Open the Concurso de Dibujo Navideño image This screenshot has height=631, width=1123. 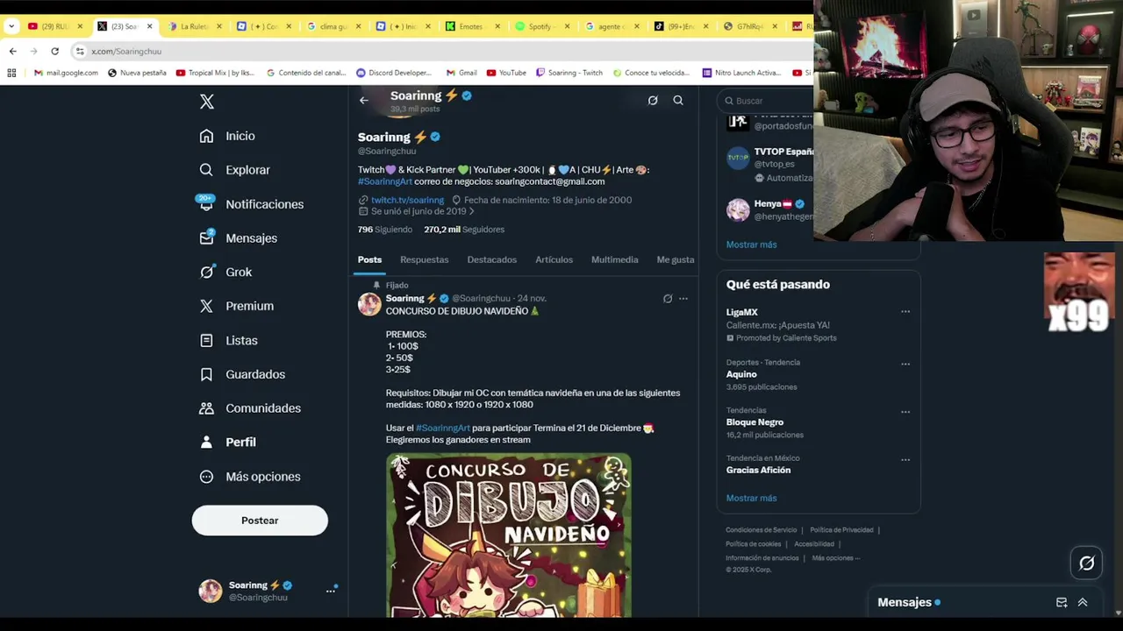coord(509,535)
